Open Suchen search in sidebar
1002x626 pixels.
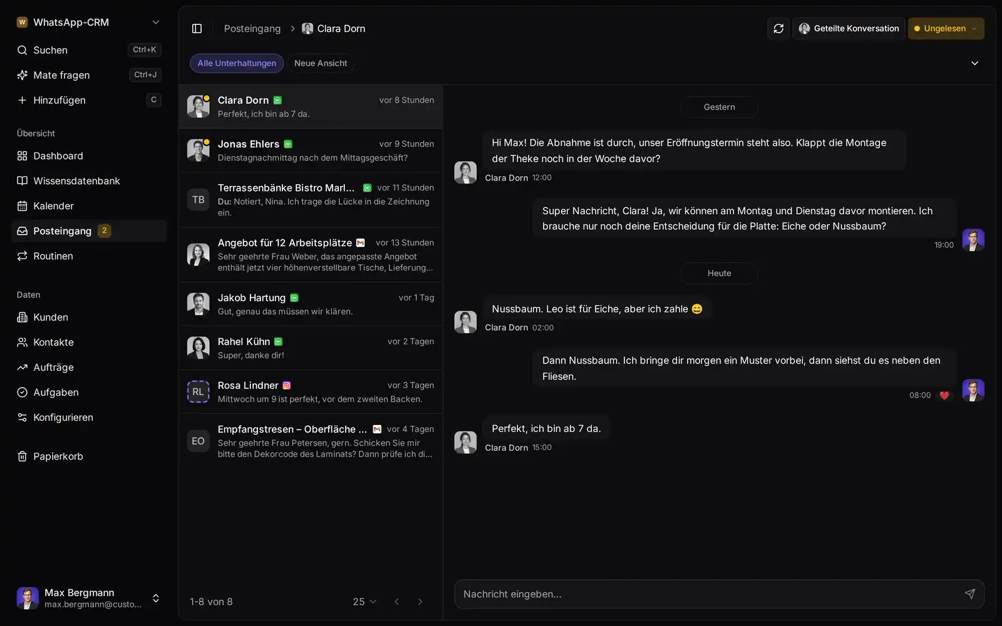[89, 50]
